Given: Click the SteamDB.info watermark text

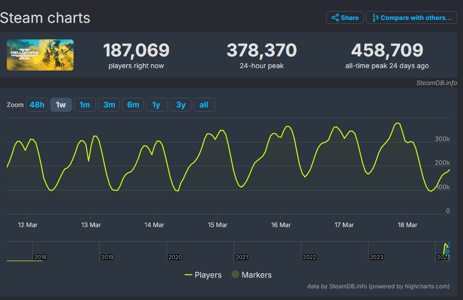Looking at the screenshot, I should point(436,83).
